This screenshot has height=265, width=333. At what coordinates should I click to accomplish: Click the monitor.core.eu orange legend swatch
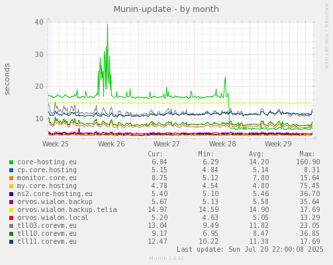(11, 178)
